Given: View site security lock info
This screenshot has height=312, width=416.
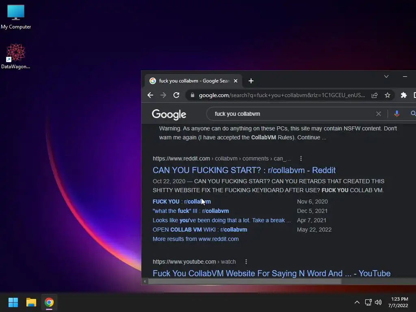Looking at the screenshot, I should [193, 95].
